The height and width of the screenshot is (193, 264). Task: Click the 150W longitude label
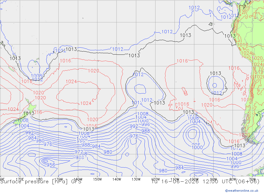pyautogui.click(x=97, y=179)
